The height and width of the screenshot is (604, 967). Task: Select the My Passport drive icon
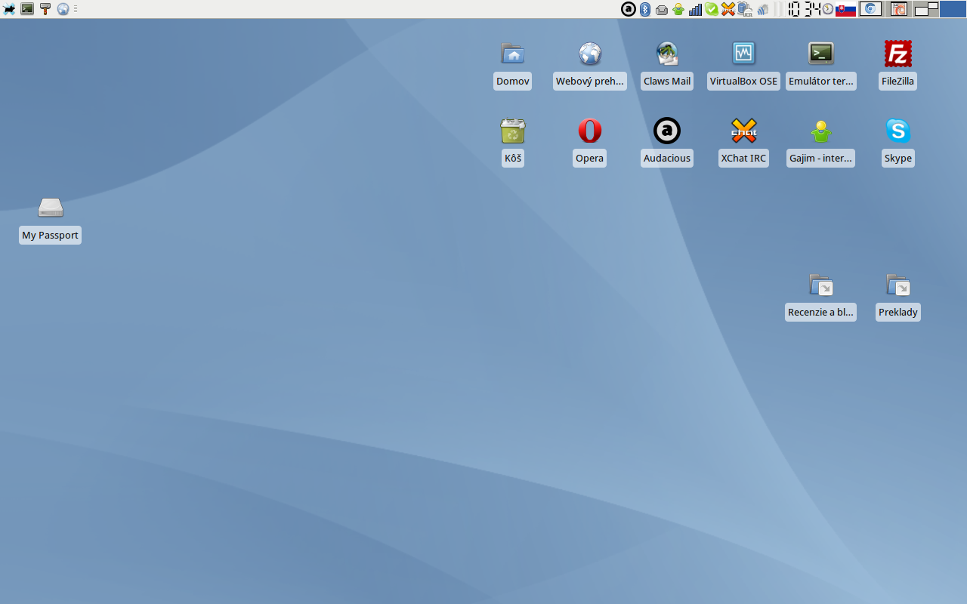(51, 208)
